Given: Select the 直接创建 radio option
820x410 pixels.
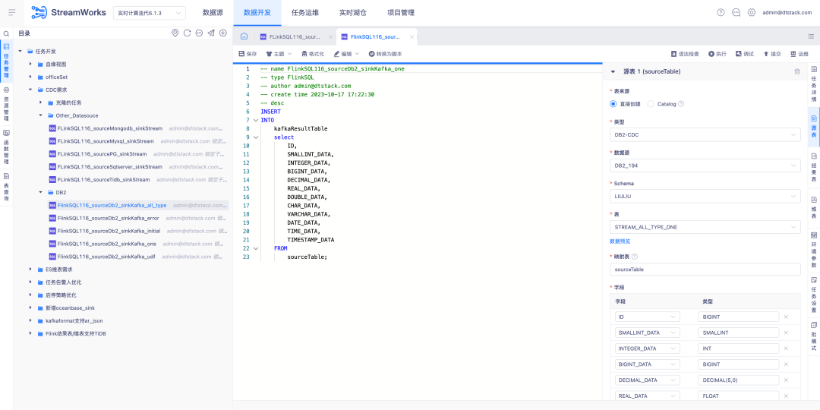Looking at the screenshot, I should pyautogui.click(x=613, y=104).
